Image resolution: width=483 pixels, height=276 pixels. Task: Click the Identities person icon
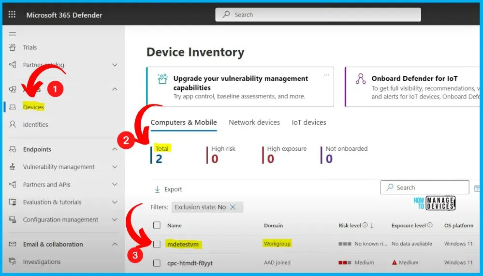(x=12, y=124)
